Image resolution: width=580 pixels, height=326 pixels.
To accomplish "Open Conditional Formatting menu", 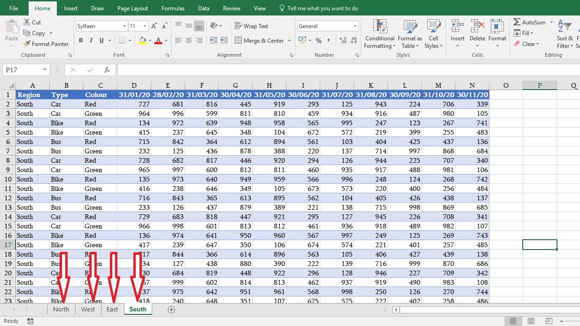I will (x=380, y=34).
